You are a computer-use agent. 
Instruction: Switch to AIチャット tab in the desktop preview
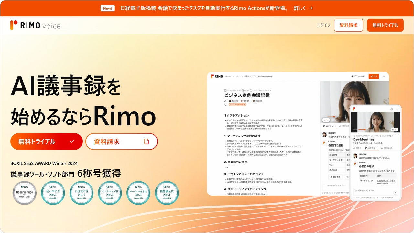click(329, 126)
